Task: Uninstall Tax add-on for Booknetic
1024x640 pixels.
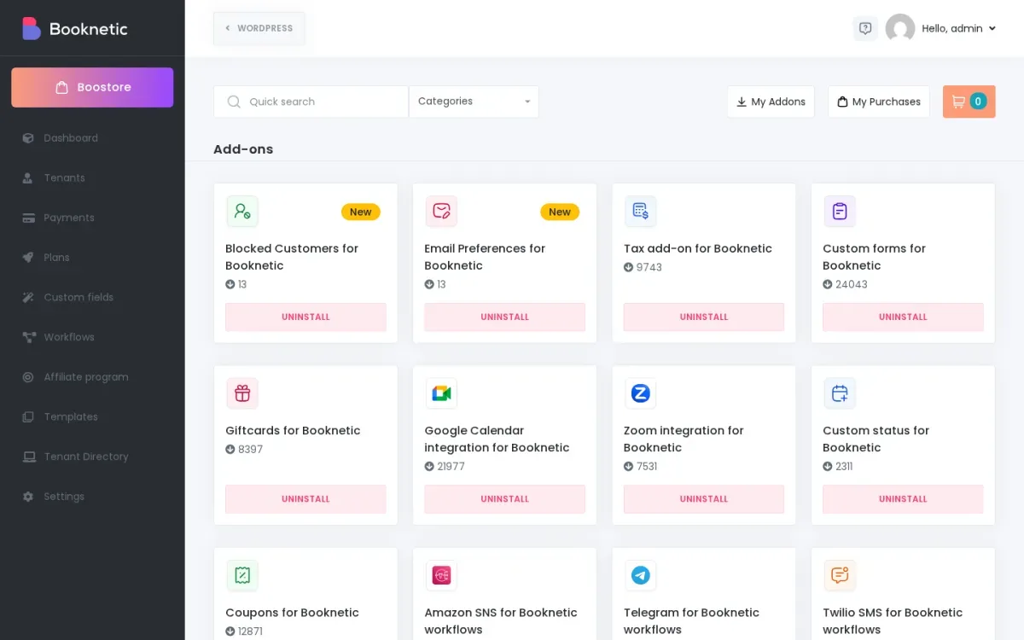Action: (x=704, y=317)
